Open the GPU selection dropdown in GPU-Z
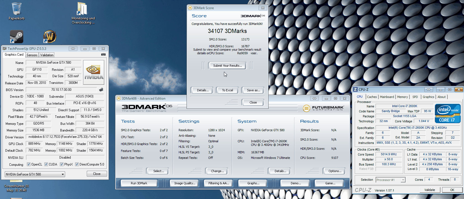 click(63, 174)
